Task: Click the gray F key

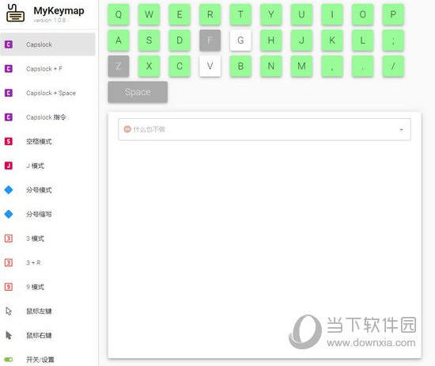Action: point(210,40)
